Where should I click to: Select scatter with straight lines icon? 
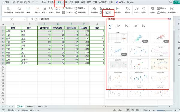point(144,26)
